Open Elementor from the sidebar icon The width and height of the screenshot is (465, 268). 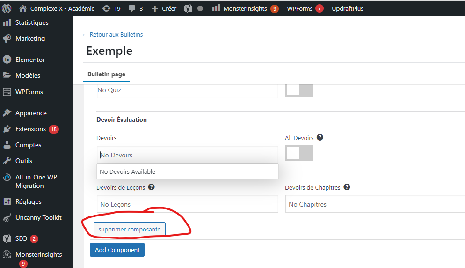(x=7, y=60)
